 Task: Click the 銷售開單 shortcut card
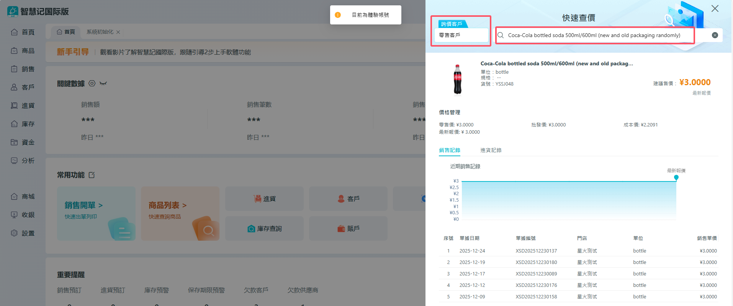(x=96, y=213)
